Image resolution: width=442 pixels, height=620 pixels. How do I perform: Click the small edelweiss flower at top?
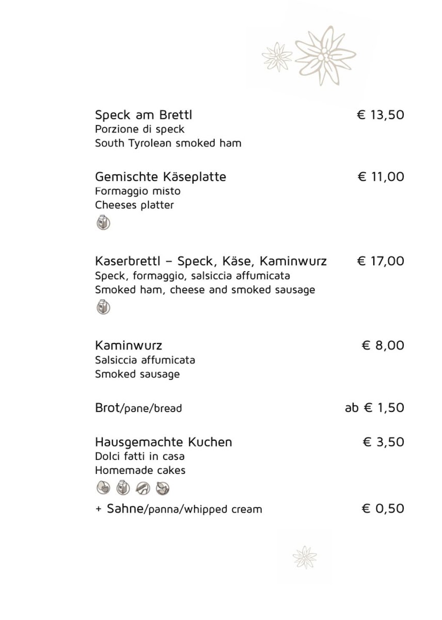(x=277, y=57)
